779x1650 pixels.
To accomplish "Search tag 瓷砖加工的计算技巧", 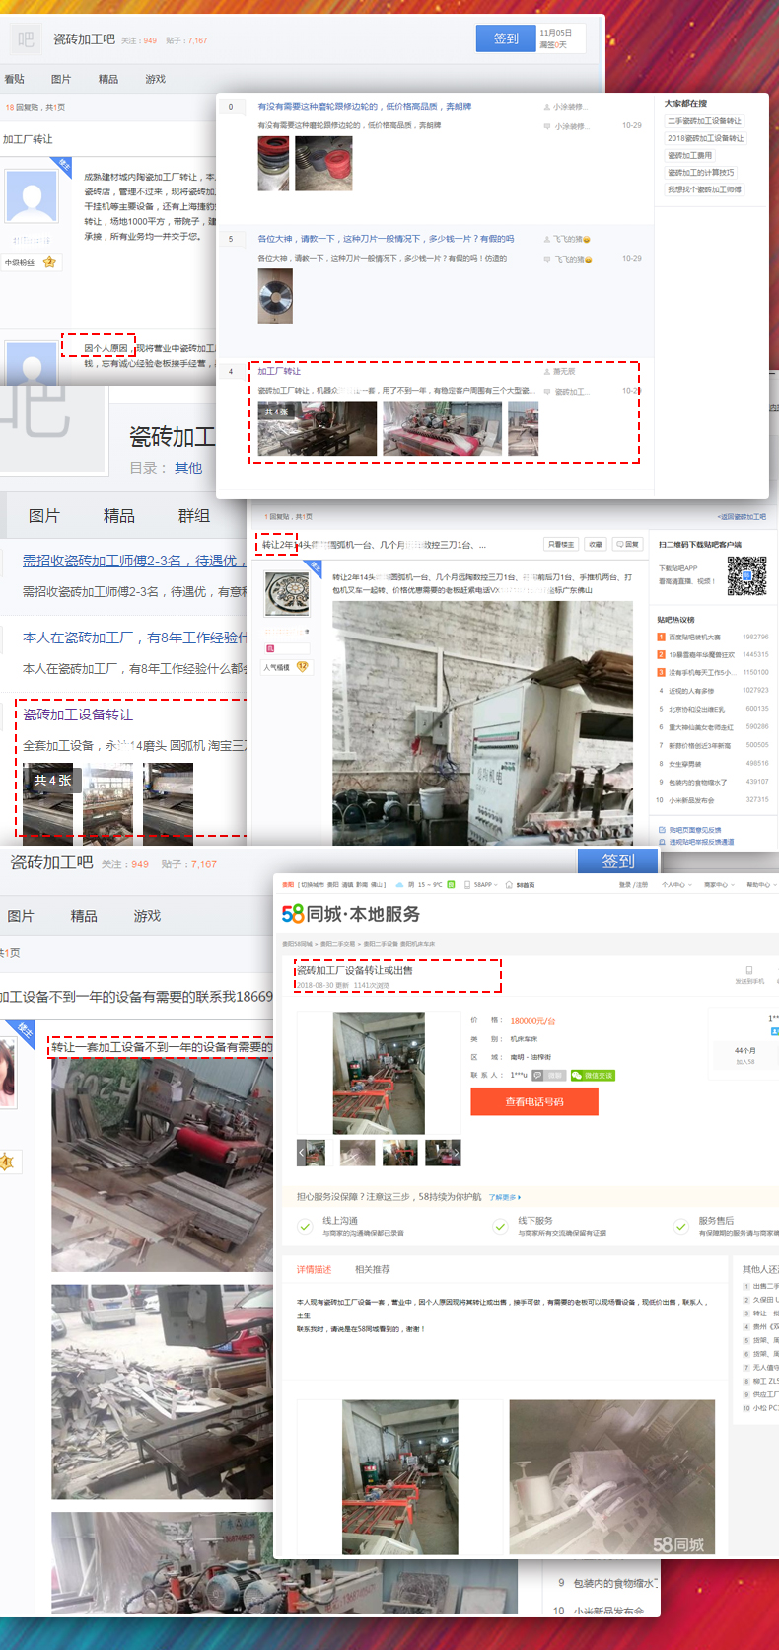I will click(x=700, y=172).
